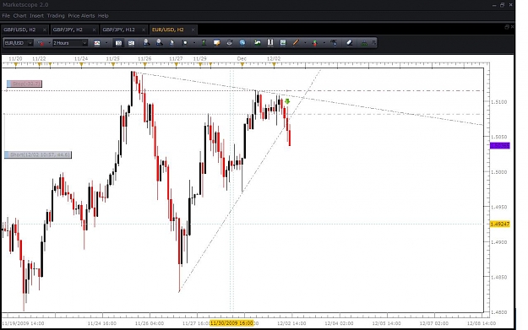Viewport: 528px width, 330px height.
Task: Click the red icon beside the instrument box
Action: 41,43
